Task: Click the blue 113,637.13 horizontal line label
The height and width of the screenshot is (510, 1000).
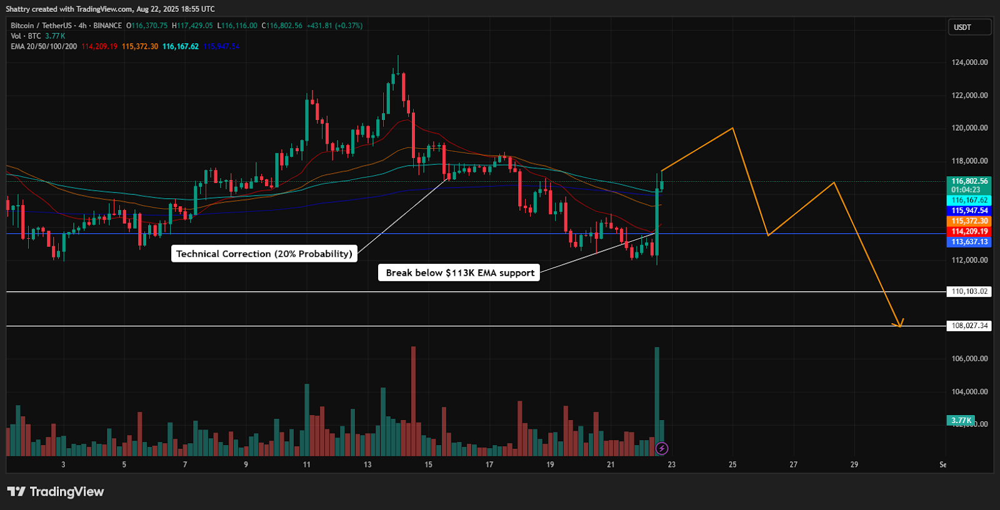Action: point(969,242)
